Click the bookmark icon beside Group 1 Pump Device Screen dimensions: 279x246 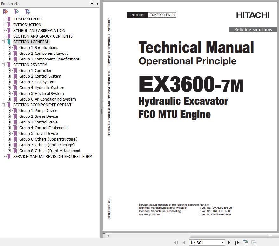[15, 111]
